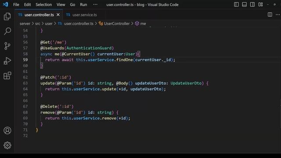Open the Source Control view
The image size is (281, 158).
pos(7,46)
